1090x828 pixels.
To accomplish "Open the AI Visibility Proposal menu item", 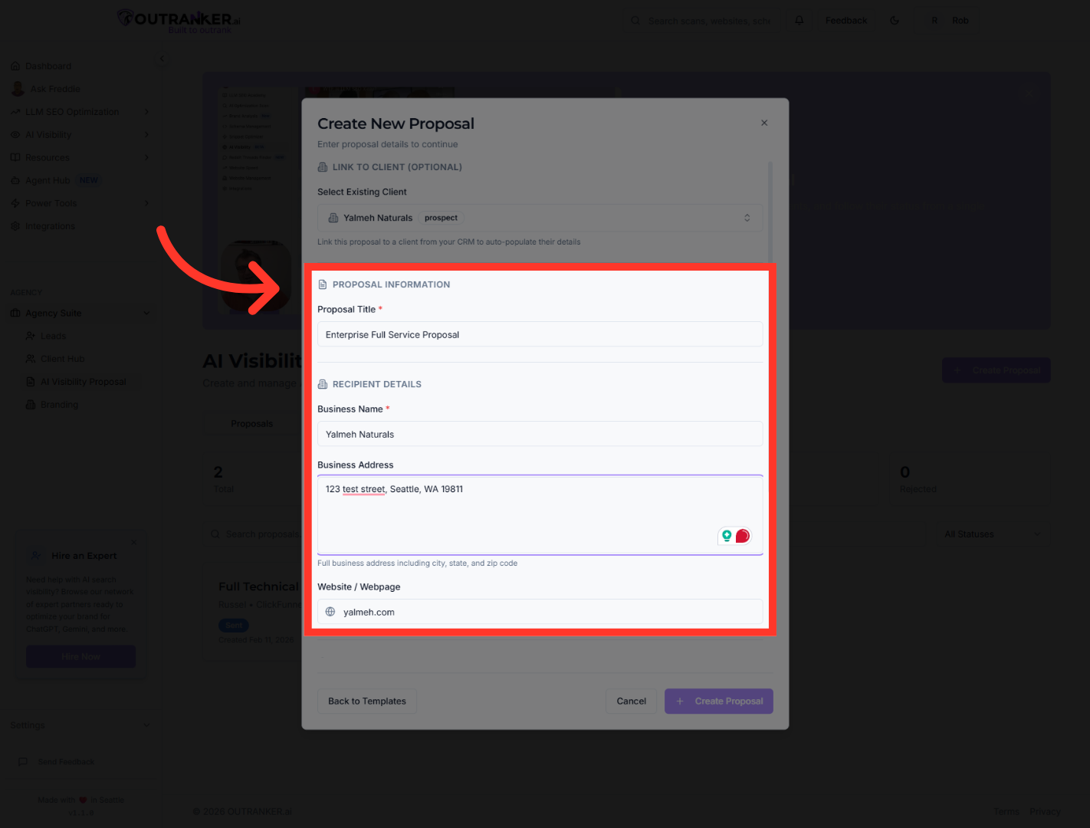I will point(83,382).
